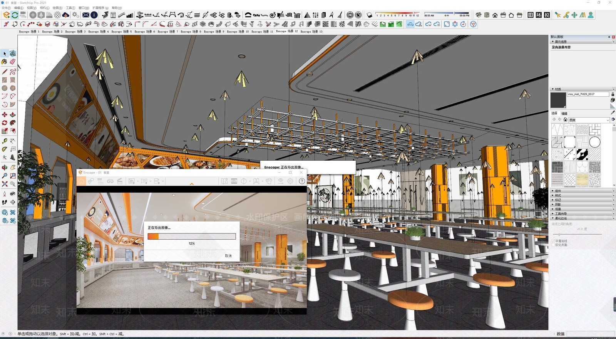Click the Zoom Extents tool
The image size is (616, 339).
click(5, 184)
